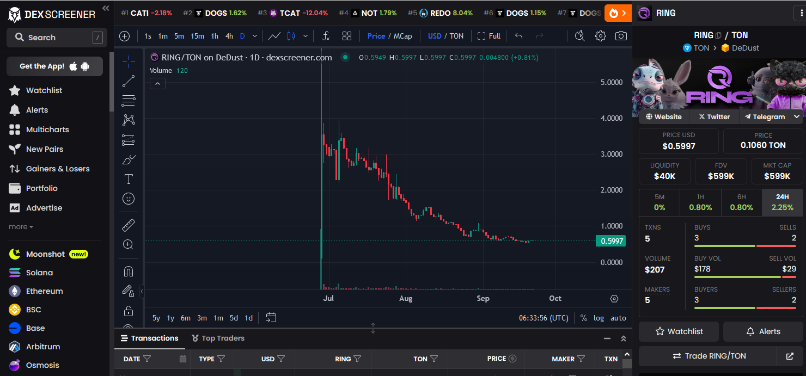Open the indicators fx menu
The height and width of the screenshot is (376, 806).
[x=326, y=36]
